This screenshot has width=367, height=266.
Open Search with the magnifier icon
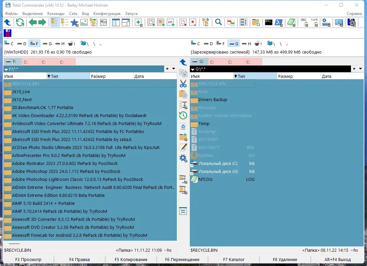click(x=219, y=23)
